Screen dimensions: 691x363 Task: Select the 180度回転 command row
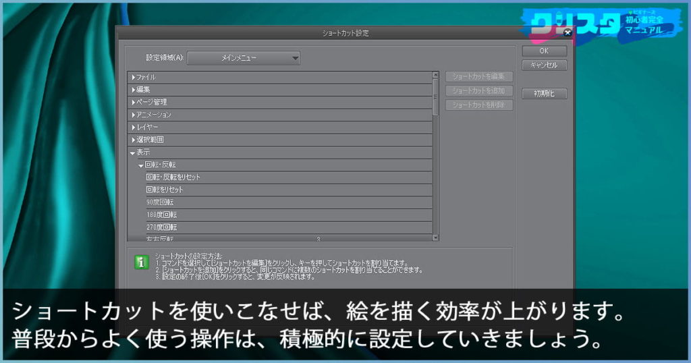289,215
